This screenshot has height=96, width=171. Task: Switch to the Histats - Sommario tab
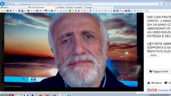pos(70,7)
